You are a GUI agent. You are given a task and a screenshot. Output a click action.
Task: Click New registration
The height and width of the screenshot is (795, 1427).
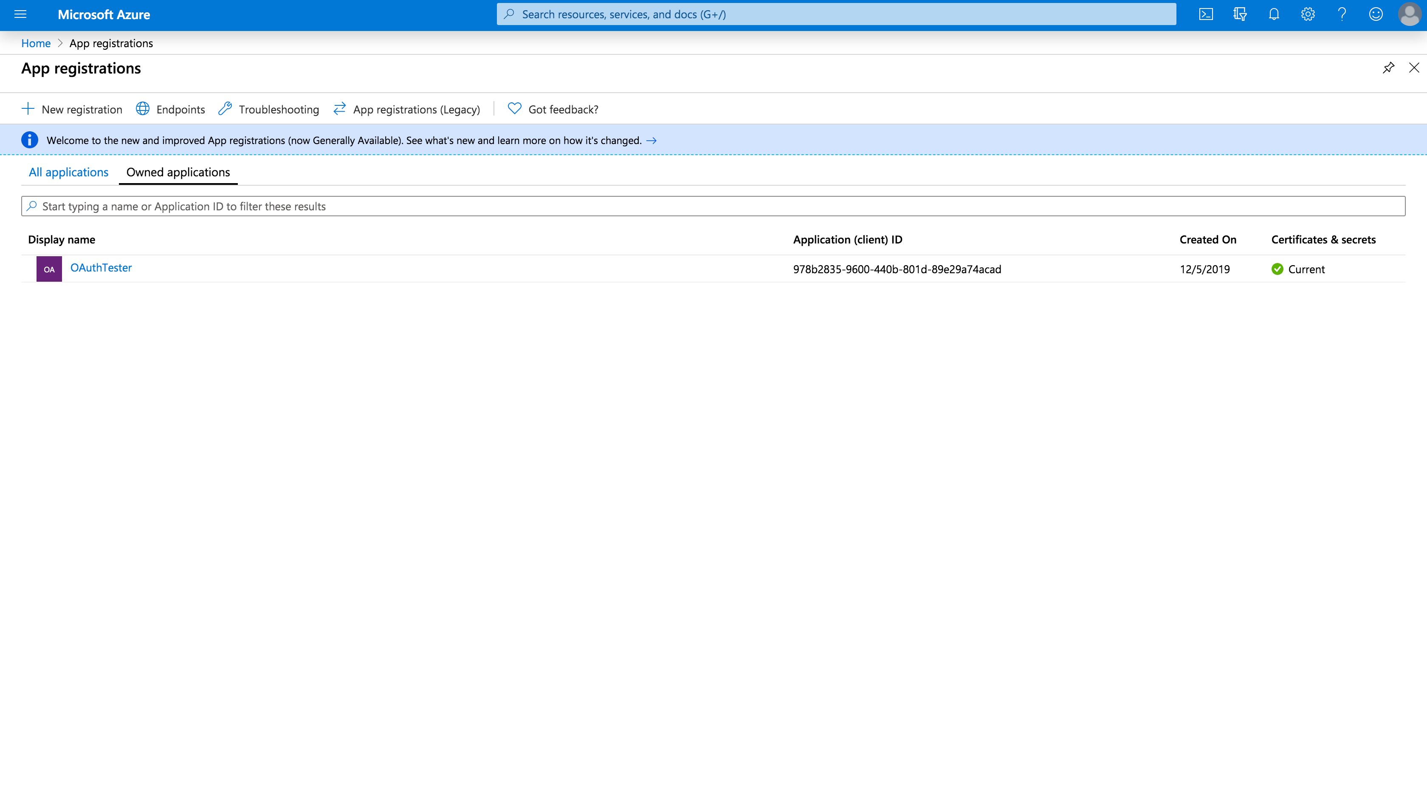pos(72,109)
